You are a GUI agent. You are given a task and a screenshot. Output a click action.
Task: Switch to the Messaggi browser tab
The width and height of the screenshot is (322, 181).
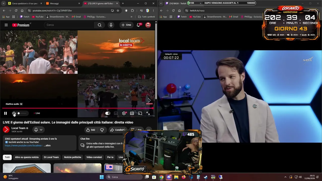click(63, 4)
